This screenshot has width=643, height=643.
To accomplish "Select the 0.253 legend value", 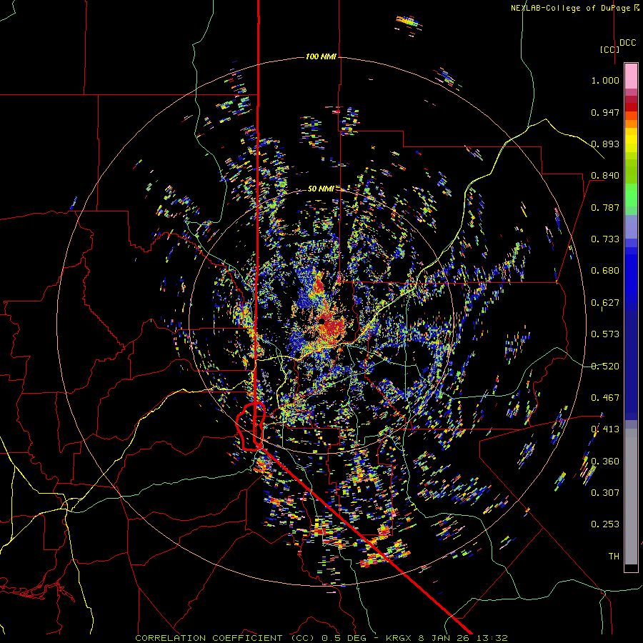I will point(605,524).
